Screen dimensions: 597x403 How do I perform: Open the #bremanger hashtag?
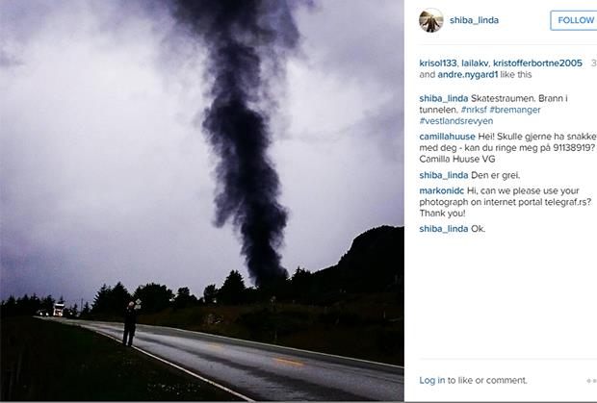click(515, 110)
